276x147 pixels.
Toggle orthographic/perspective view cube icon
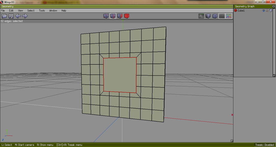coord(215,16)
